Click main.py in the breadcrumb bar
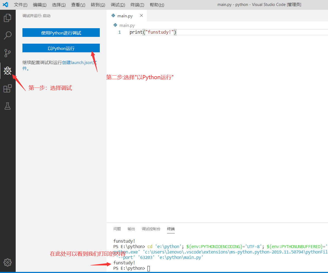The image size is (328, 273). click(127, 25)
